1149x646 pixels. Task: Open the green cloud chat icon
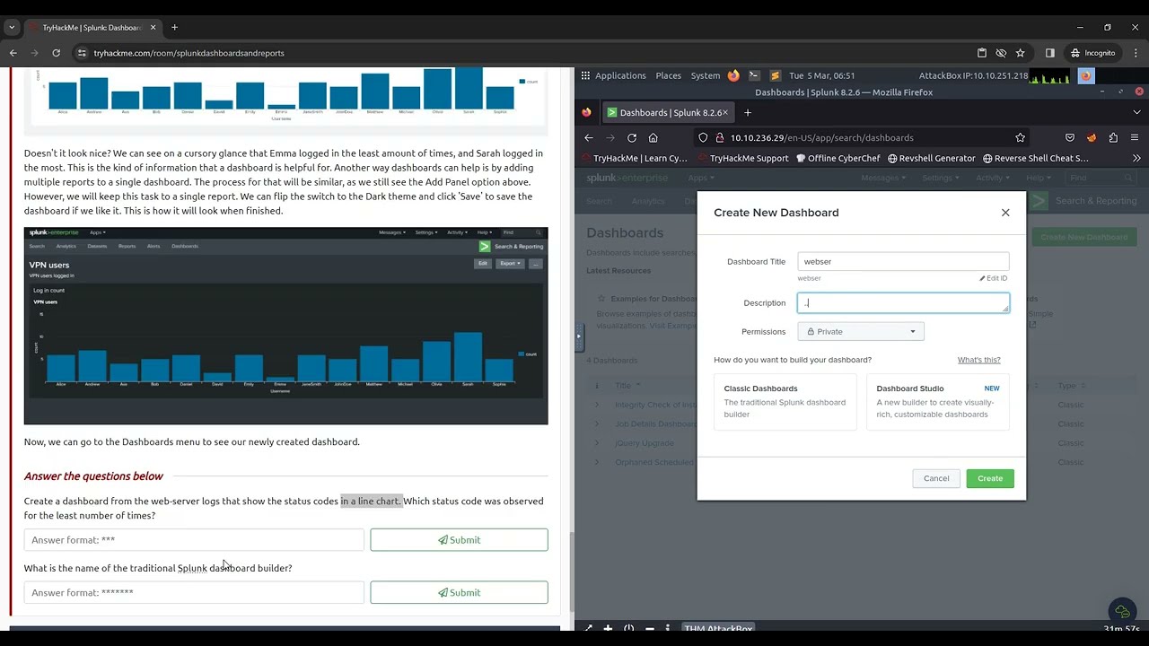click(1122, 612)
